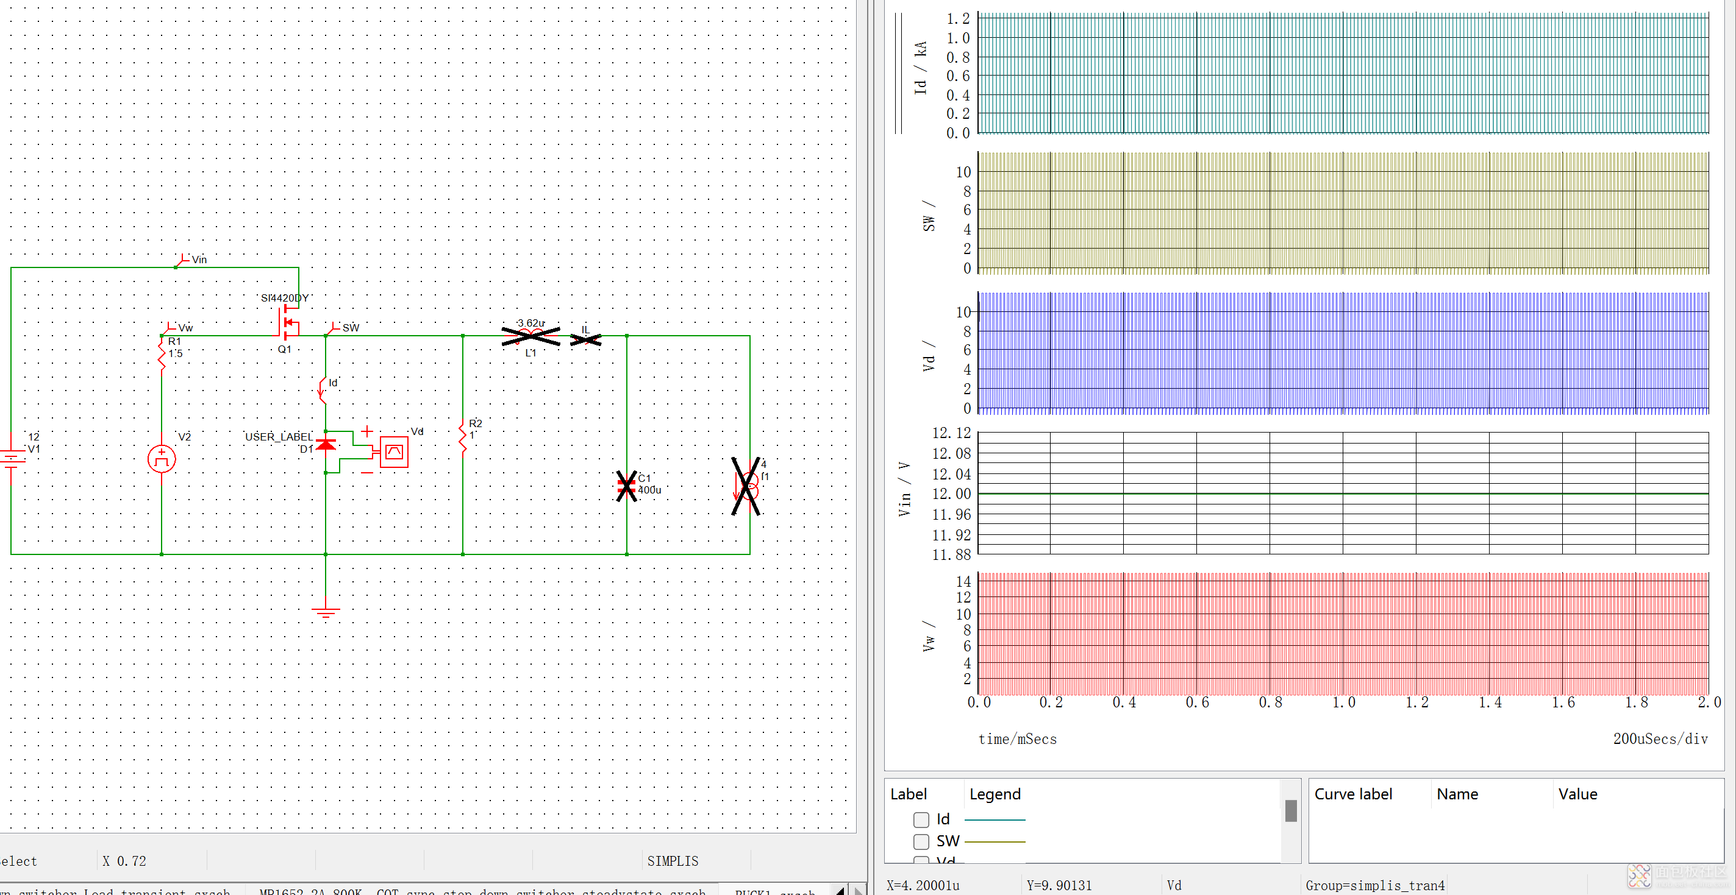Check the Id curve checkbox in legend

click(x=921, y=819)
